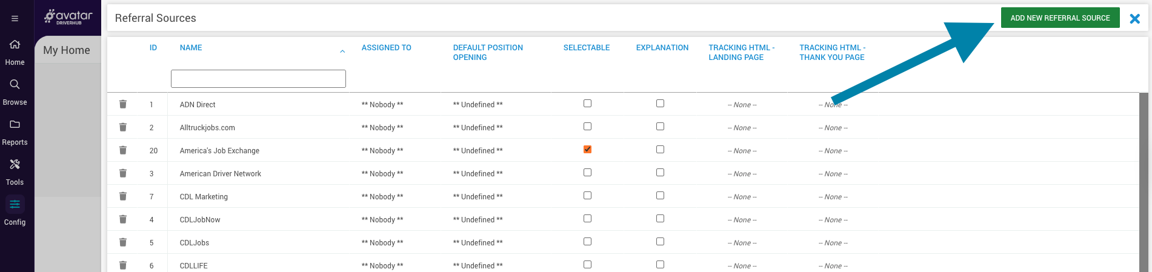1152x272 pixels.
Task: Open the Tools icon in sidebar
Action: pos(15,165)
